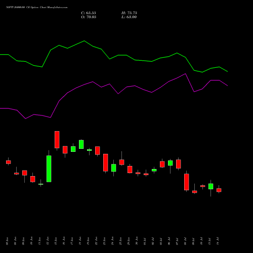Click the first date label 05 Jun

(7, 241)
